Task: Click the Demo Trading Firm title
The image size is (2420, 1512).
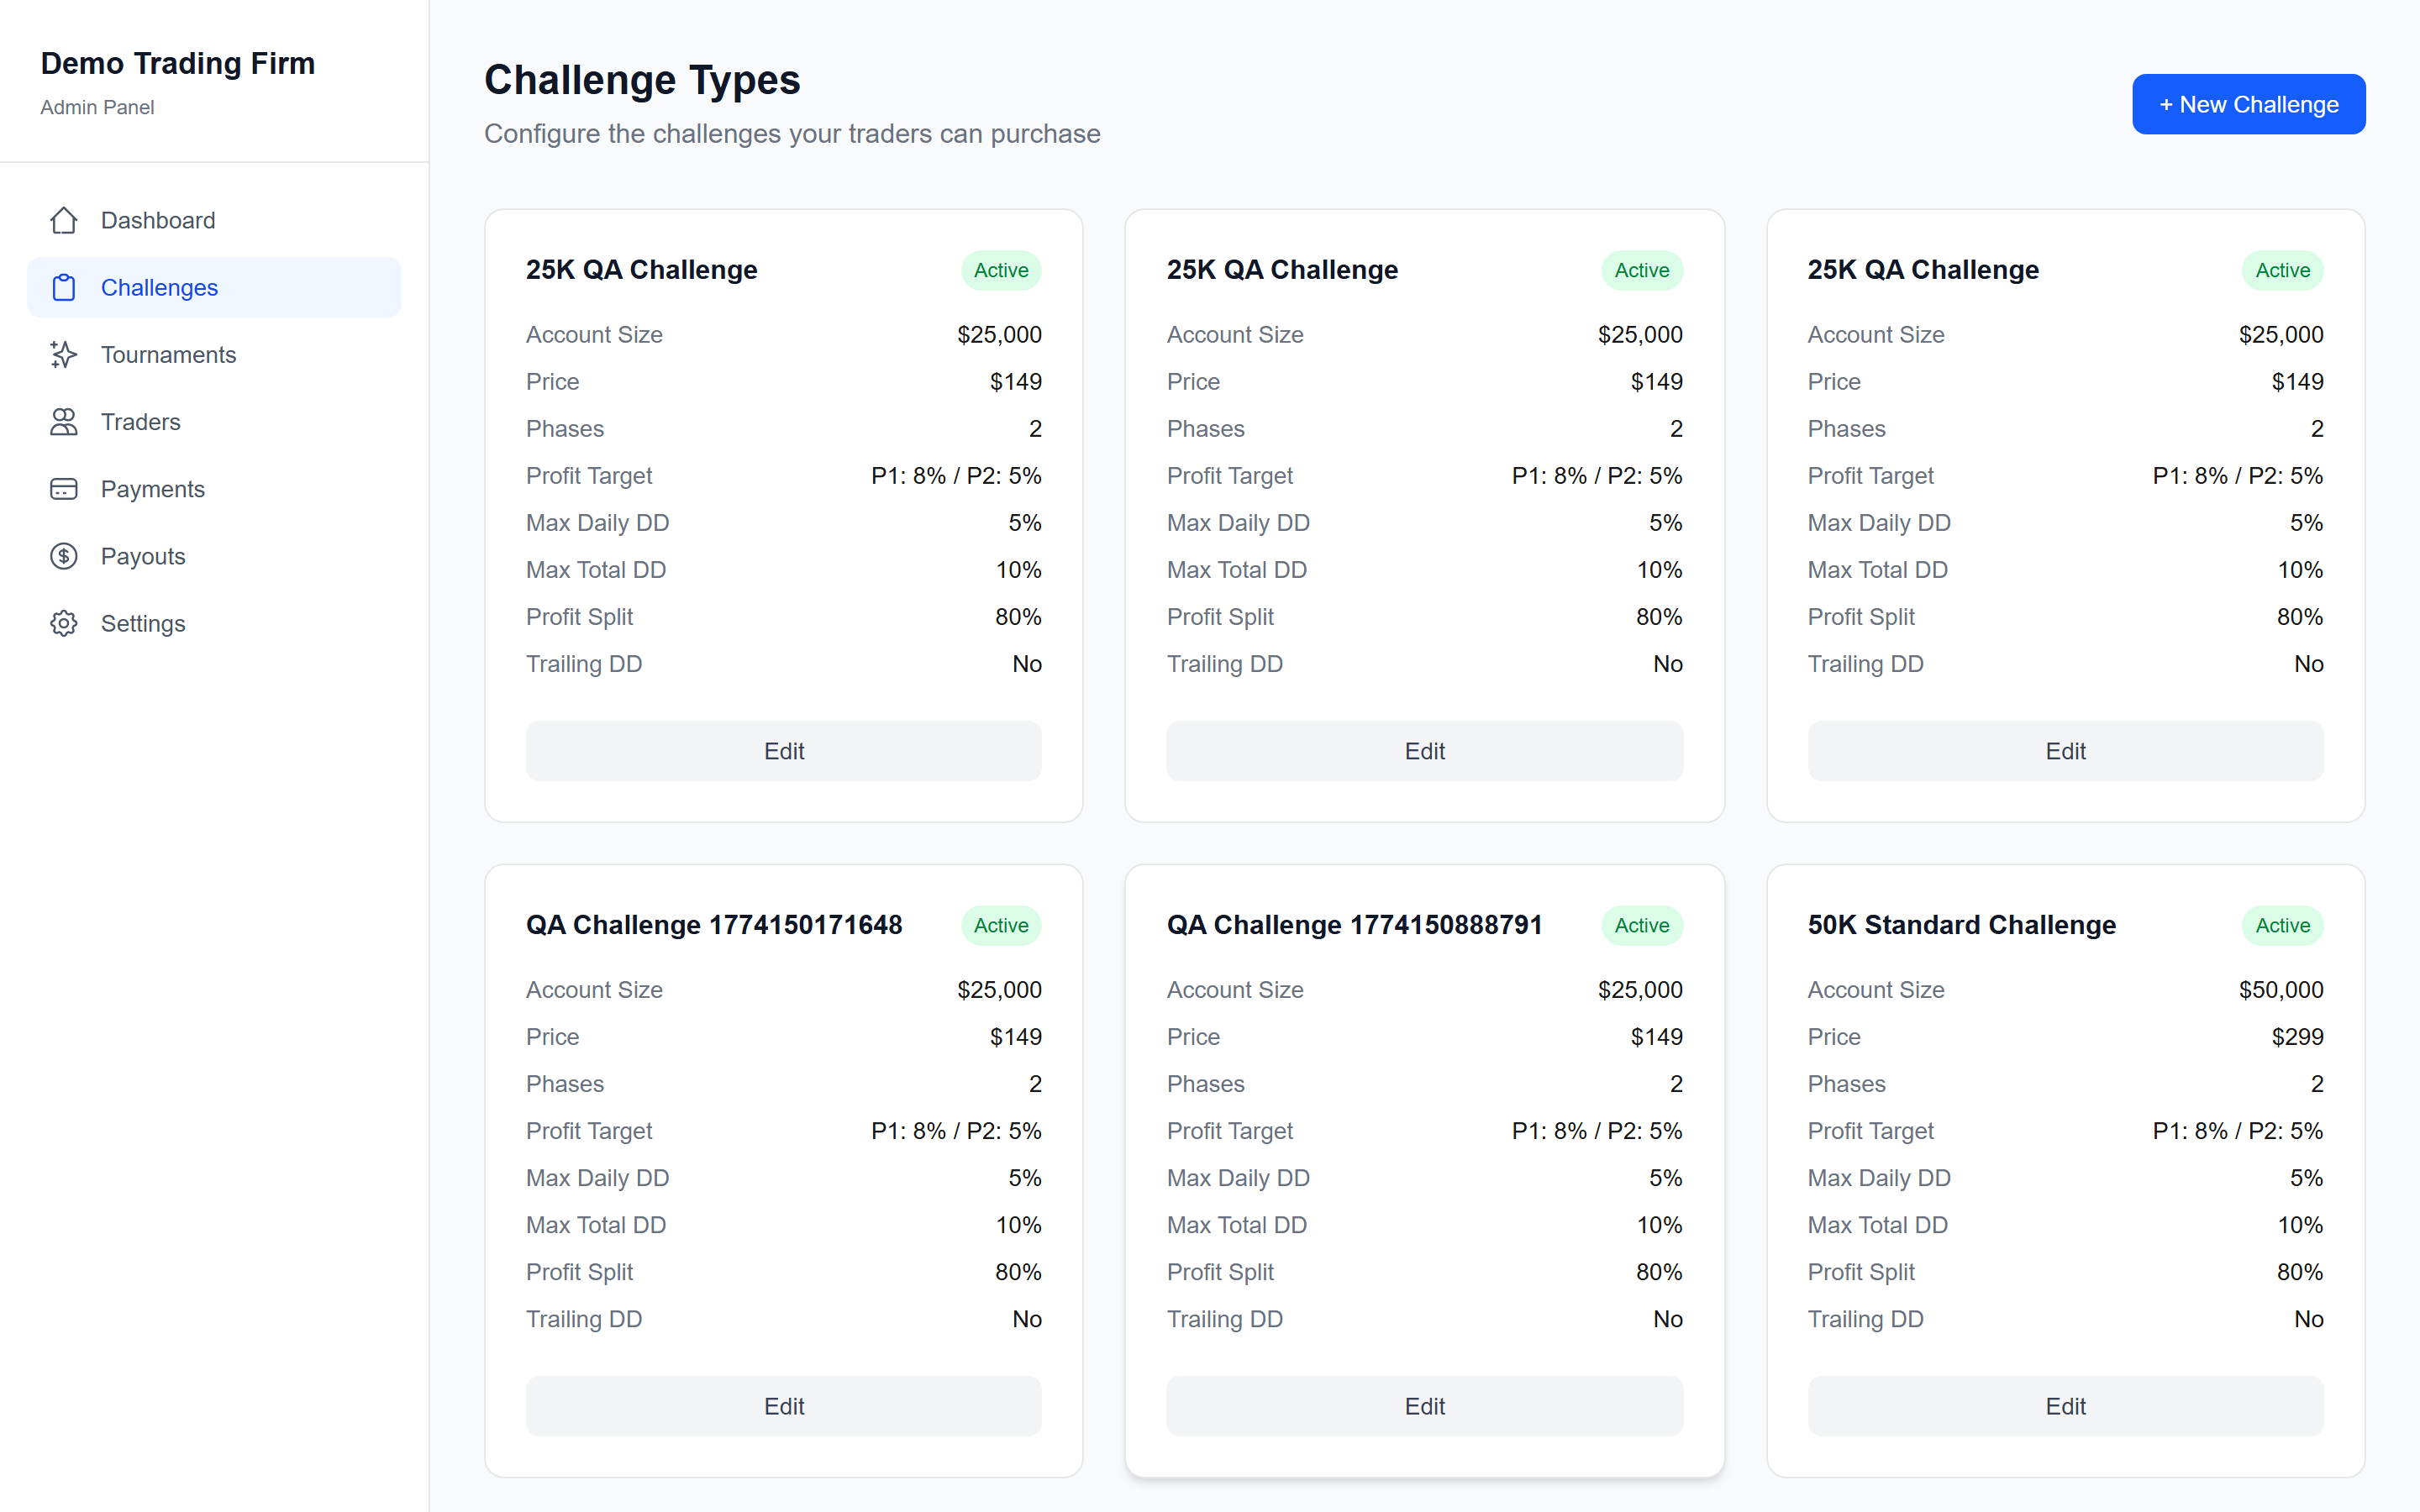Action: coord(177,62)
